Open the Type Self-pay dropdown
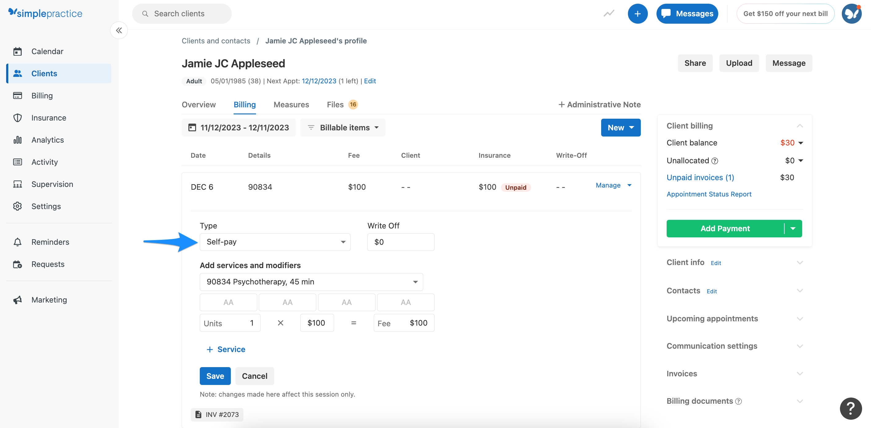Screen dimensions: 871x428 [x=274, y=242]
